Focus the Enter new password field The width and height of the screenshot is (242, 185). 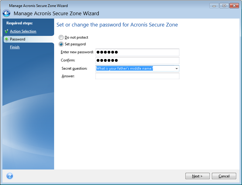[x=137, y=52]
